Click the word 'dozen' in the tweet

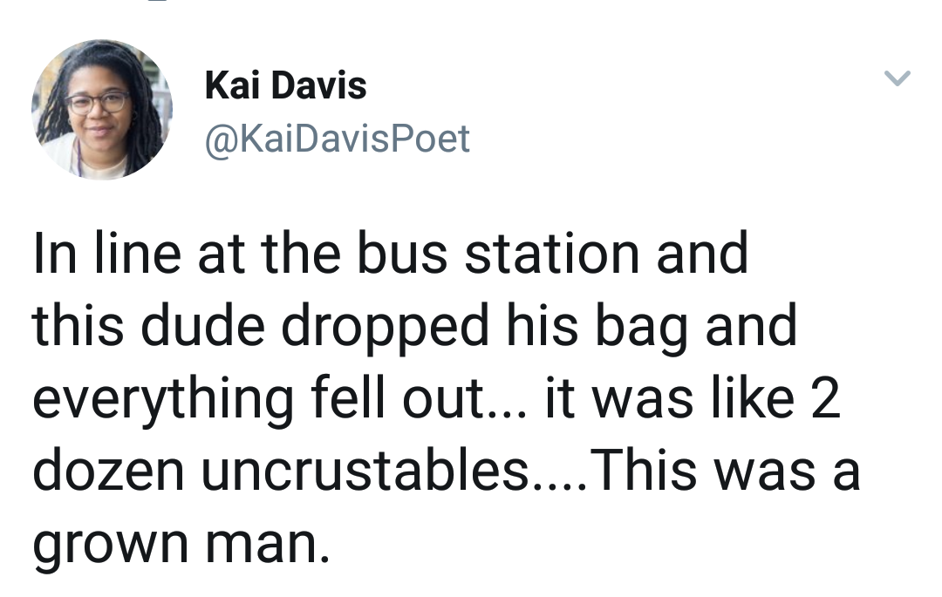tap(108, 471)
